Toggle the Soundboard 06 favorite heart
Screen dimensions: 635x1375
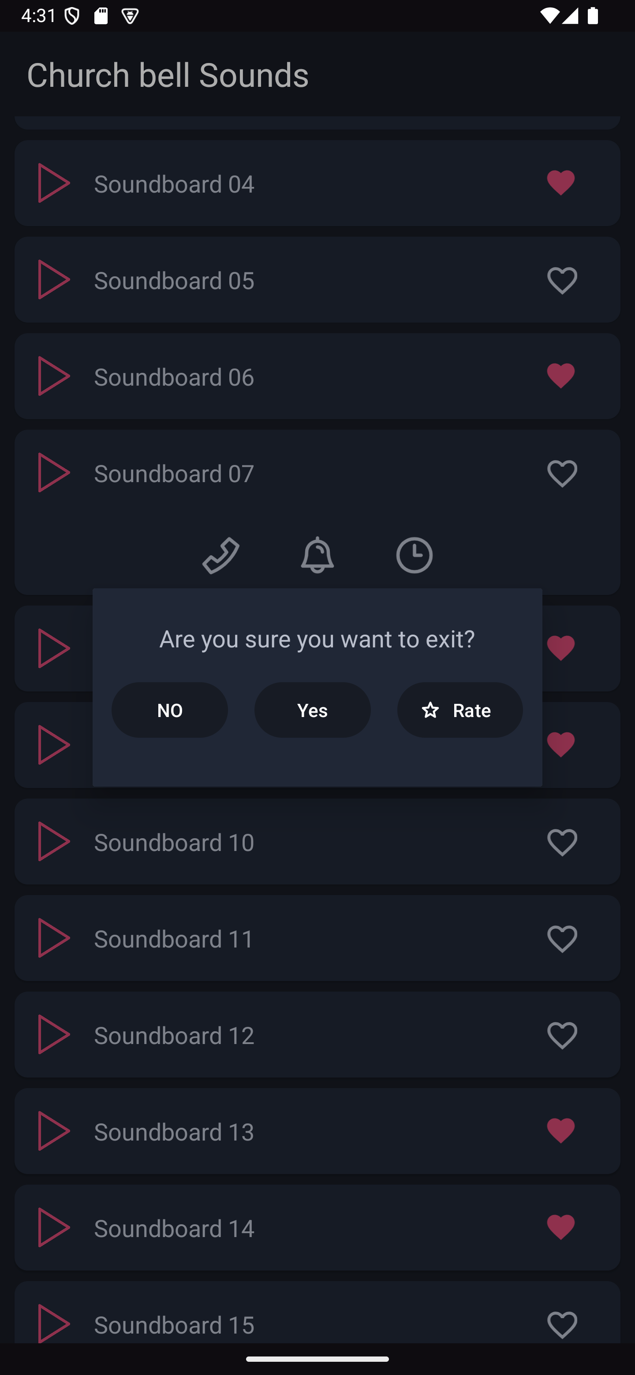click(561, 376)
